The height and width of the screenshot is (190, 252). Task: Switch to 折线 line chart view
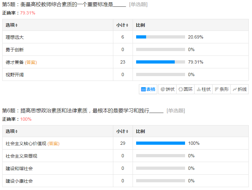coord(239,89)
